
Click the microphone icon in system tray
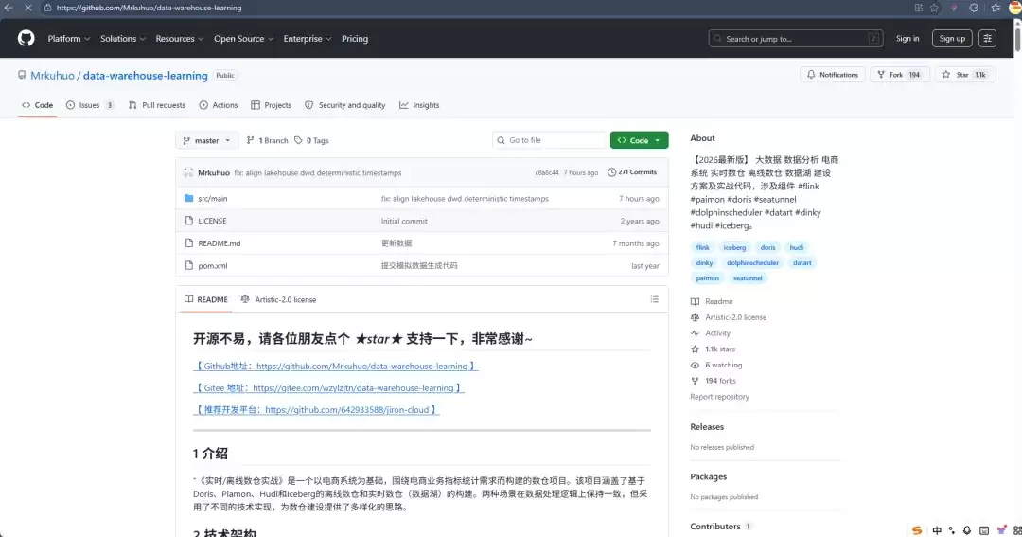tap(966, 530)
